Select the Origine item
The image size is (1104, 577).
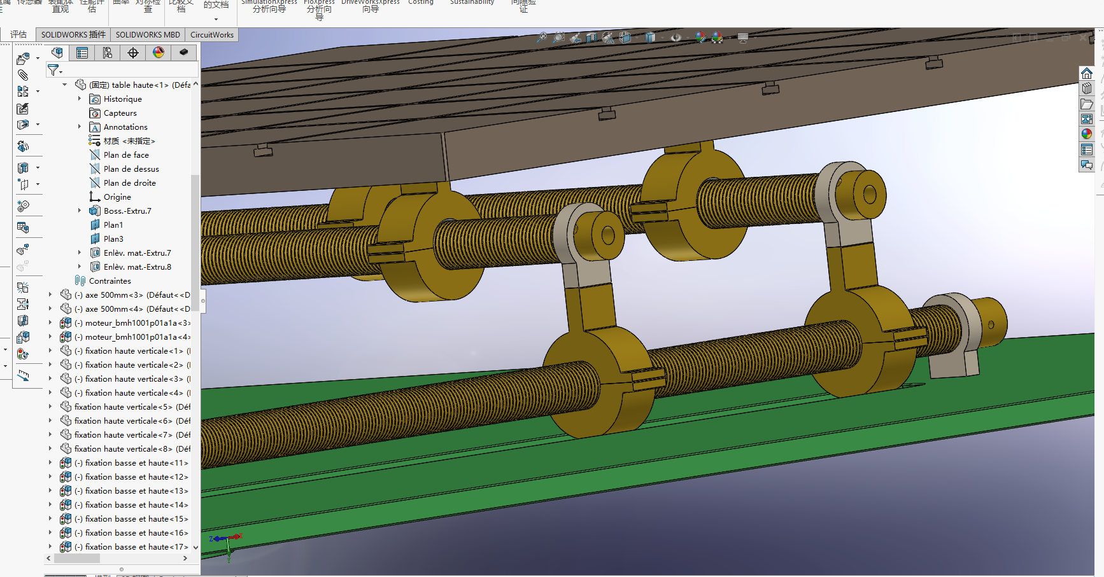(117, 197)
